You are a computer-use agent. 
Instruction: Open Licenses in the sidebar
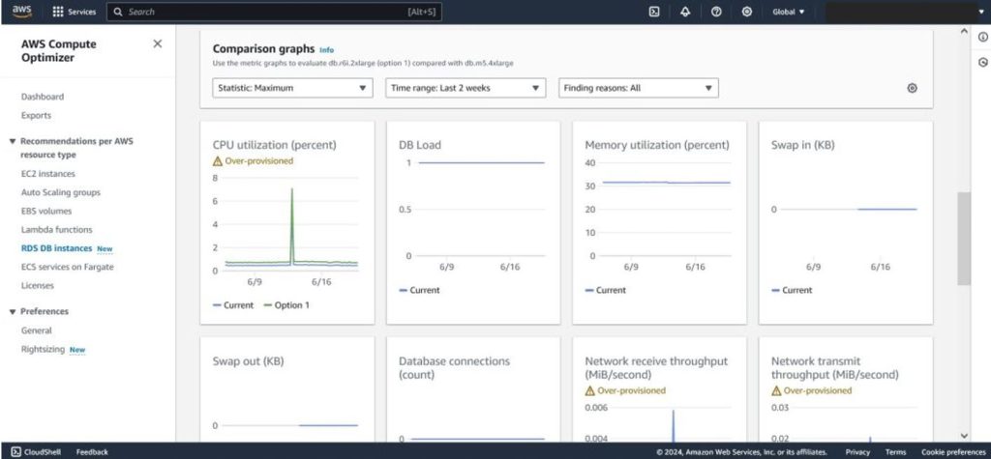(38, 285)
